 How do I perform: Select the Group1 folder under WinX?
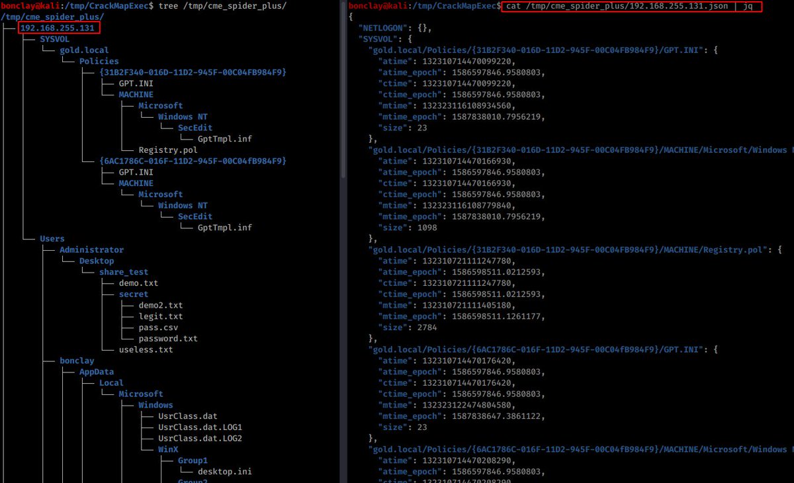193,461
